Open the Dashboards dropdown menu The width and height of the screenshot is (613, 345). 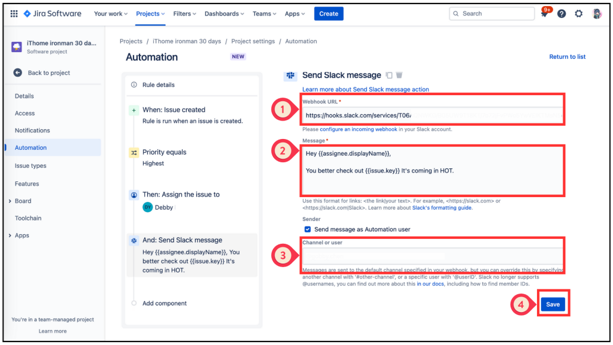(224, 14)
